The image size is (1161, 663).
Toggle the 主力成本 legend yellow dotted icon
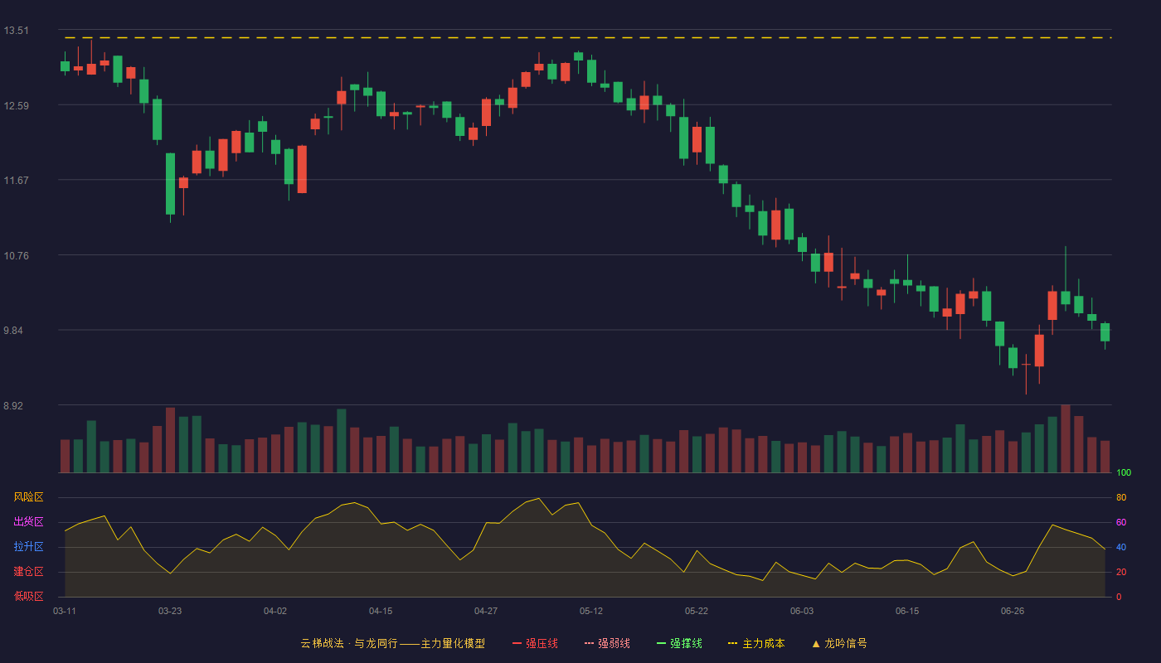733,643
